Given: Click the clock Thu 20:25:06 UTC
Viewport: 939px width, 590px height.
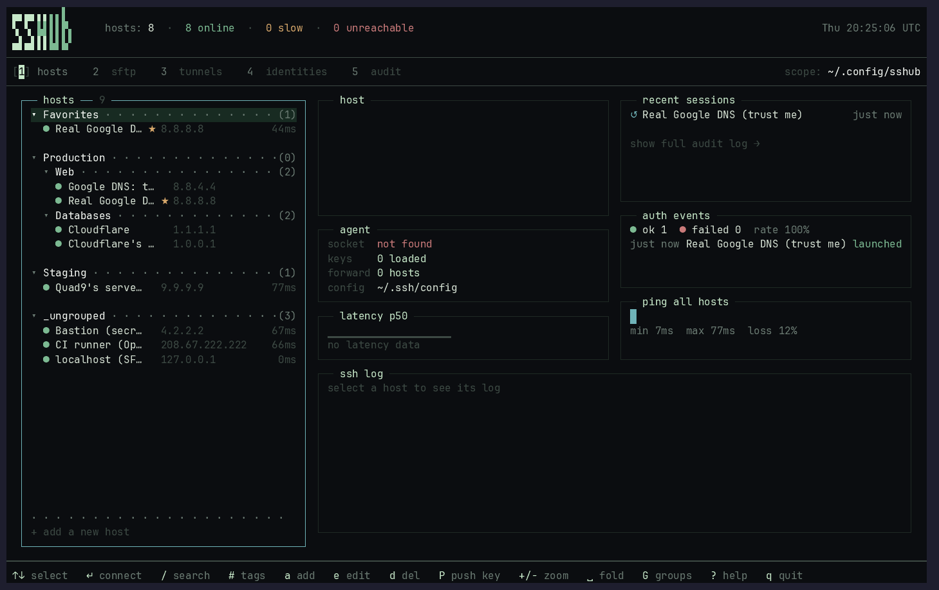Looking at the screenshot, I should coord(871,28).
